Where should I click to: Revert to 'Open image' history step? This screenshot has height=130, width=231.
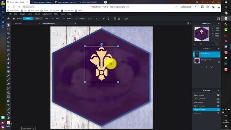(x=206, y=95)
